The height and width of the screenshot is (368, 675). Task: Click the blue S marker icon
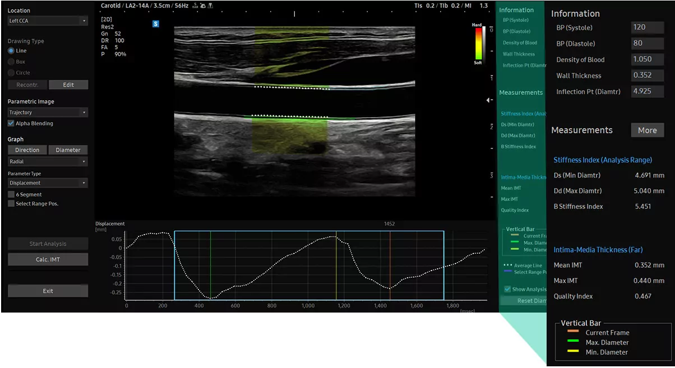coord(156,24)
